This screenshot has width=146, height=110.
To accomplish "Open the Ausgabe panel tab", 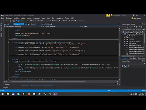I will click(6, 88).
